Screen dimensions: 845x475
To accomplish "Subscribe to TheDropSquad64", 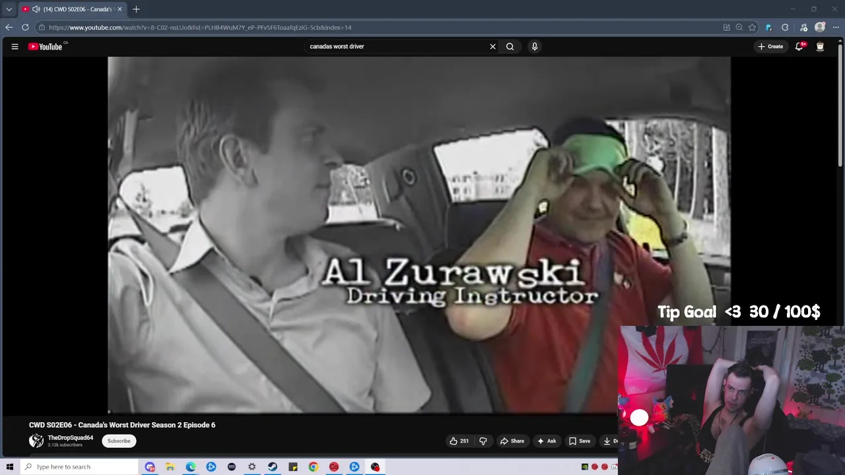I will [x=119, y=441].
